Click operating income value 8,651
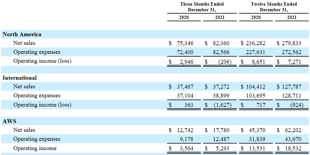This screenshot has height=155, width=310. [x=259, y=62]
